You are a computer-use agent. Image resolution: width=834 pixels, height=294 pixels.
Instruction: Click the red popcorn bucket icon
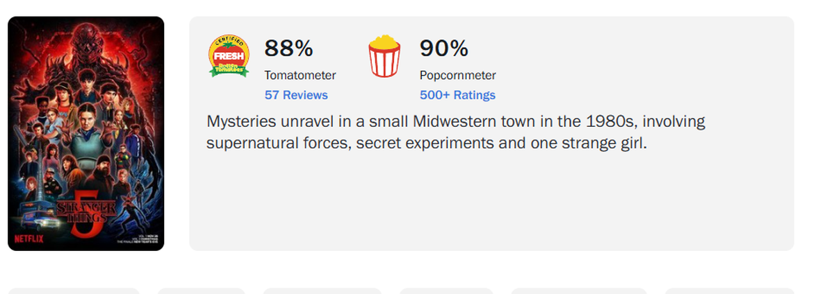click(x=384, y=58)
